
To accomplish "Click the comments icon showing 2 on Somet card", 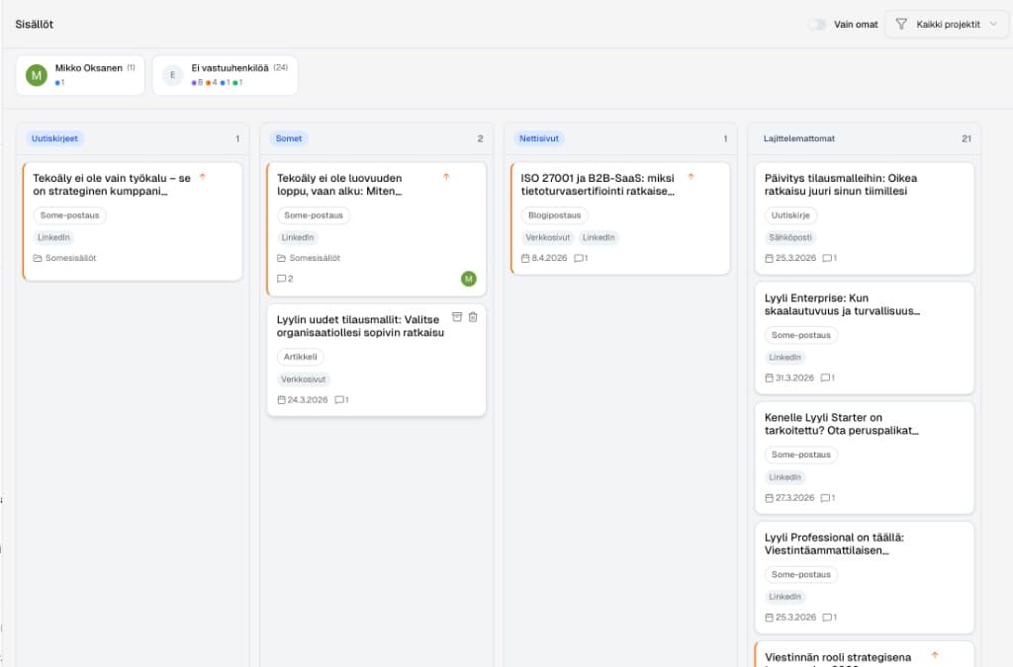I will [x=281, y=279].
